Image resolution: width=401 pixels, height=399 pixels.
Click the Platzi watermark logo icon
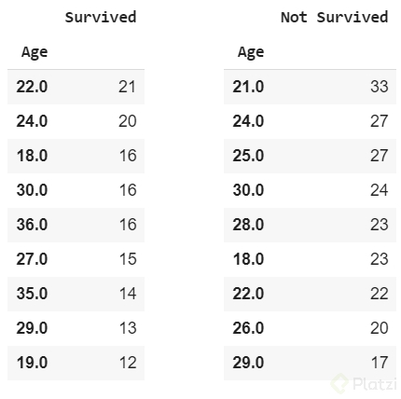coord(339,383)
